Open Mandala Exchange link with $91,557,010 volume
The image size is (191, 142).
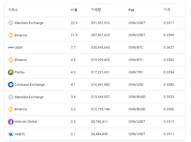(x=29, y=23)
